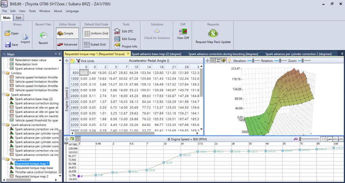Click the colored cells icon in the 2D graph toolbar

[x=72, y=139]
